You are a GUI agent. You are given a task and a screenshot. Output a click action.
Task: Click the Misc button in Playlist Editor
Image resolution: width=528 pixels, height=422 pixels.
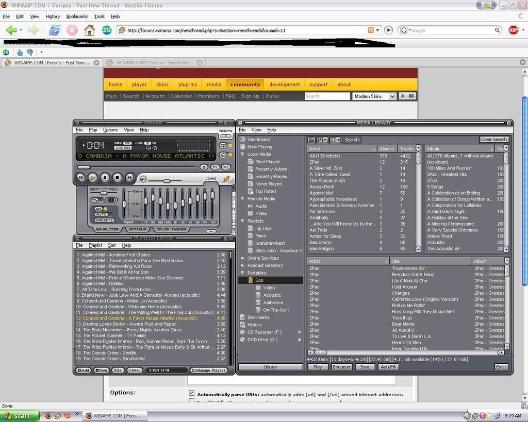coord(135,370)
